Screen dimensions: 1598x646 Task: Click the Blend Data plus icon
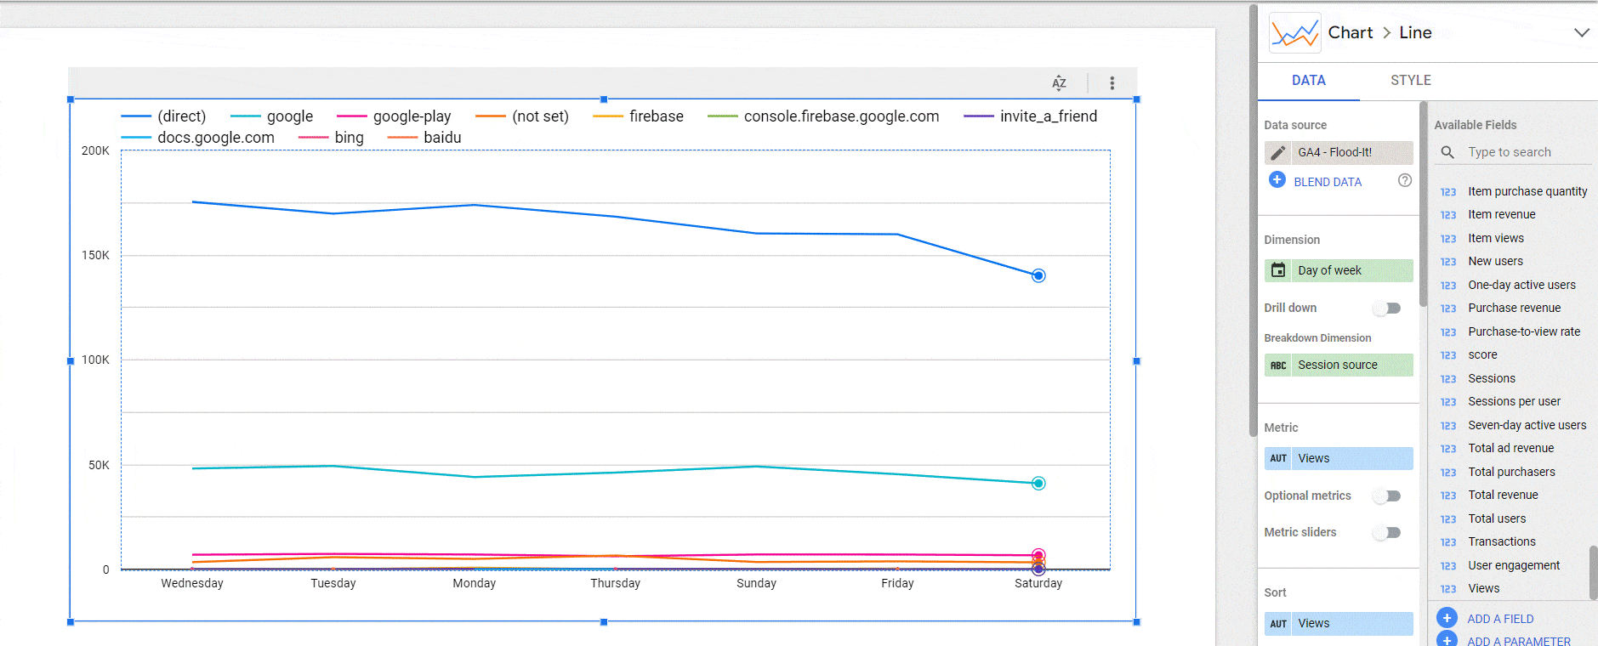pyautogui.click(x=1277, y=180)
